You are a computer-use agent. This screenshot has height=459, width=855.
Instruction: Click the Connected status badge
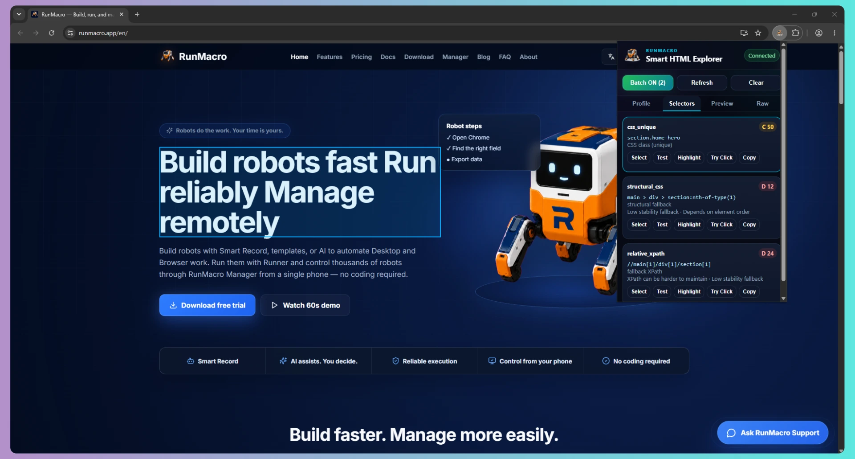pyautogui.click(x=761, y=56)
